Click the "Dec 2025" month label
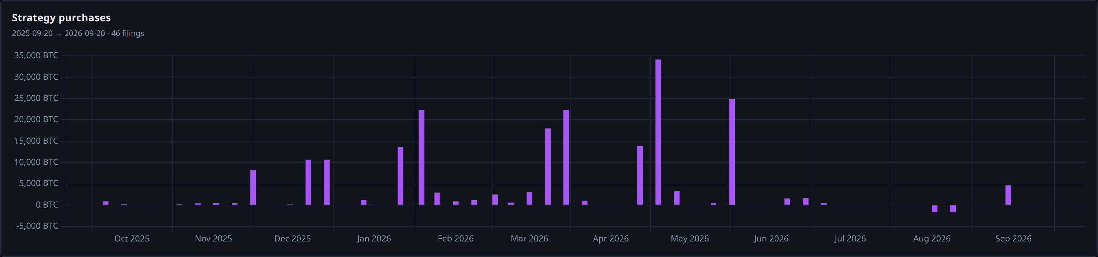Viewport: 1098px width, 257px height. (293, 238)
